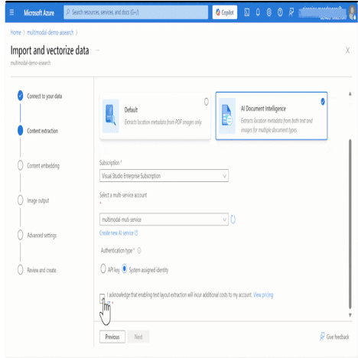Screen dimensions: 358x358
Task: Open the portal settings gear icon
Action: point(268,12)
